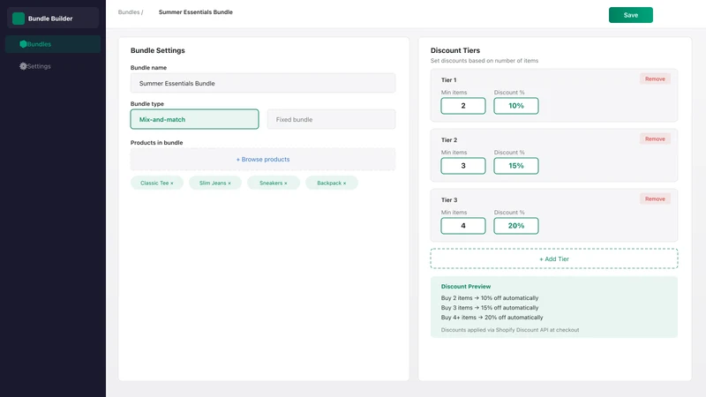Click the Bundle Builder green logo icon

[x=19, y=19]
